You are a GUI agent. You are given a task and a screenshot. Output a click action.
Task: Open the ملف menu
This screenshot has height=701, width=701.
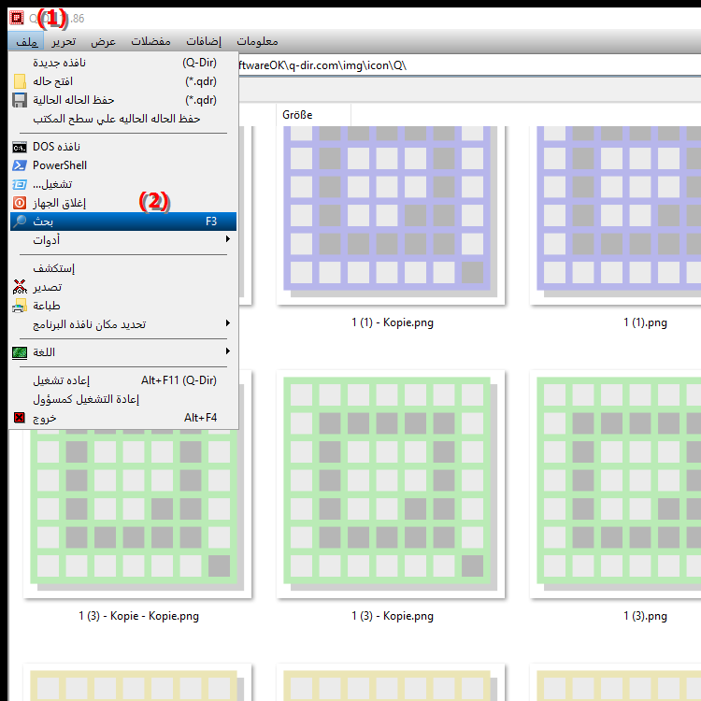tap(26, 41)
